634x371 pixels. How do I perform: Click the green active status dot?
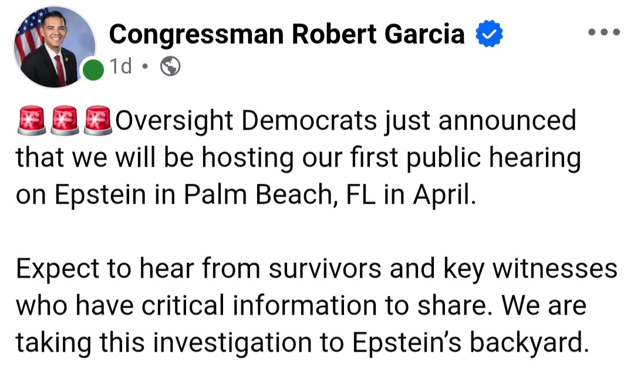(x=93, y=70)
